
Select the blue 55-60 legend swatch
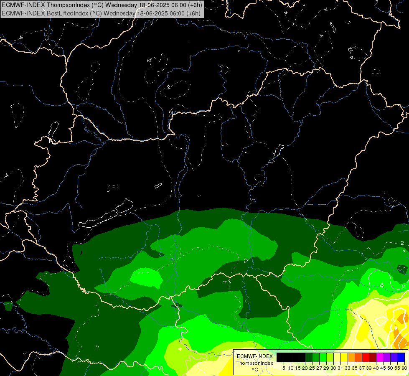(x=401, y=358)
